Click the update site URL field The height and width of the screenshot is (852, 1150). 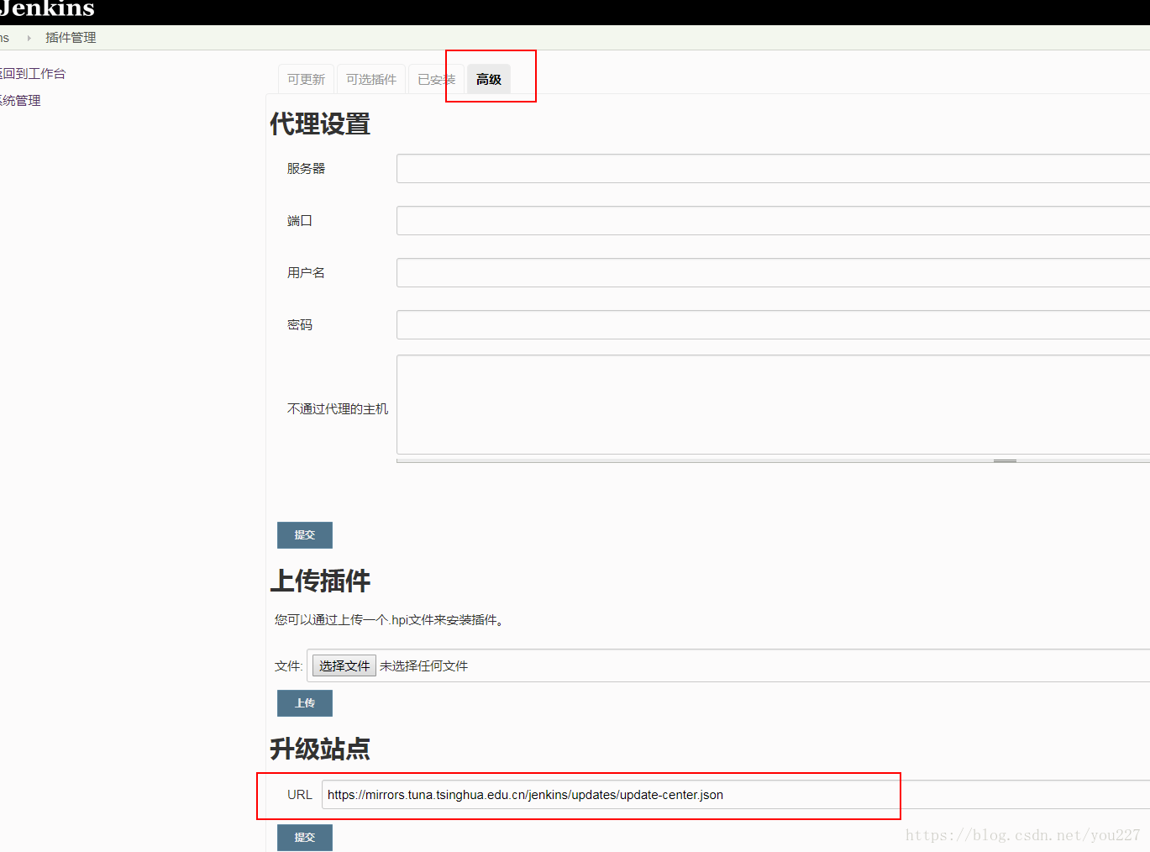click(x=735, y=795)
